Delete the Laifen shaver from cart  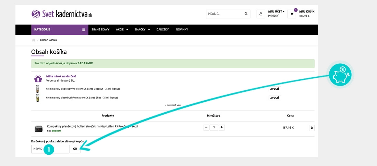(x=312, y=128)
